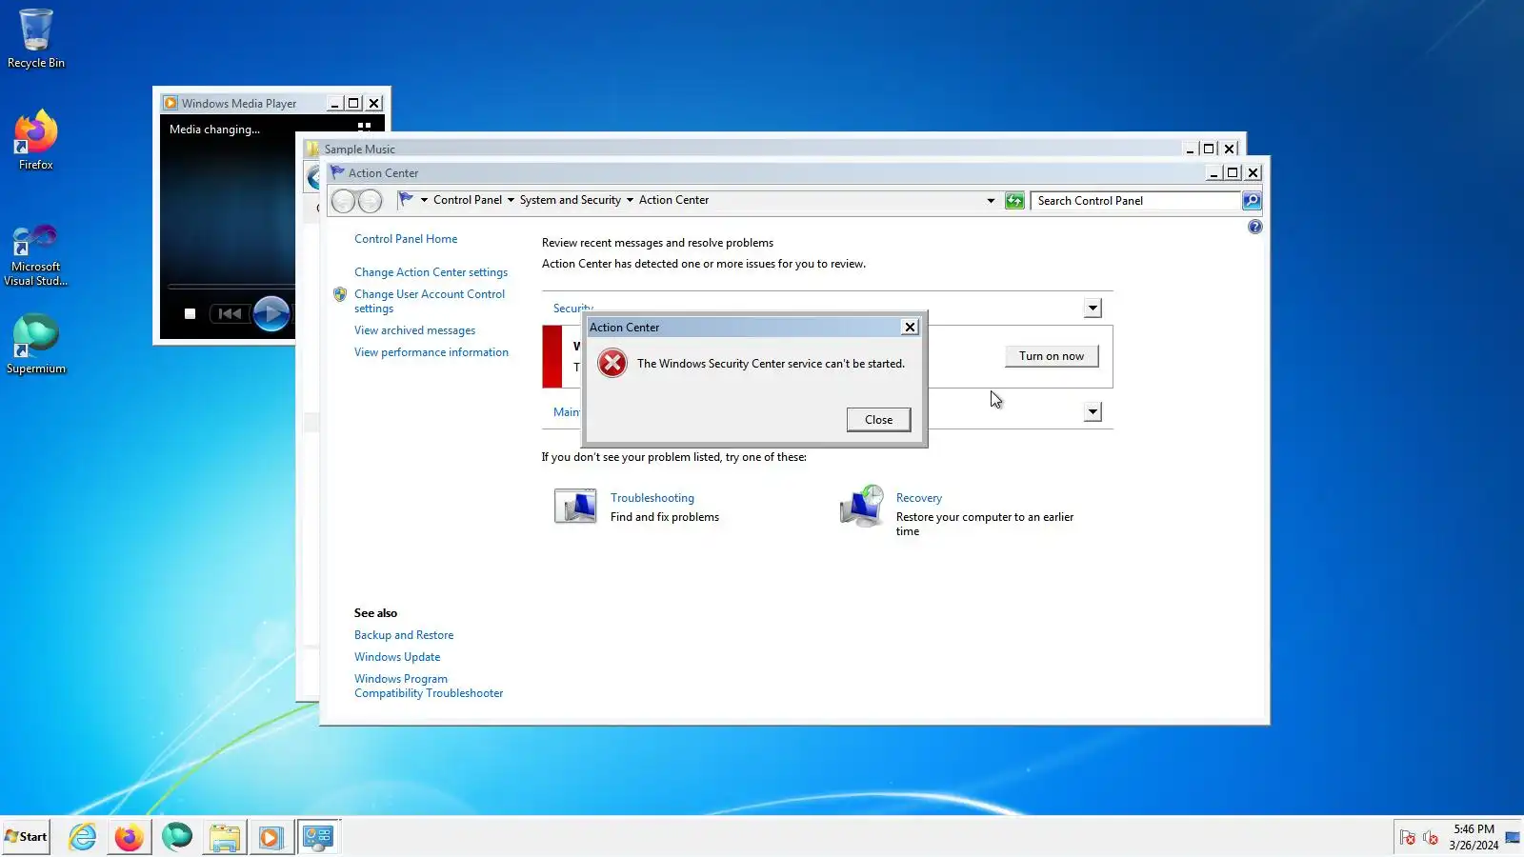Click the Start button

[26, 837]
